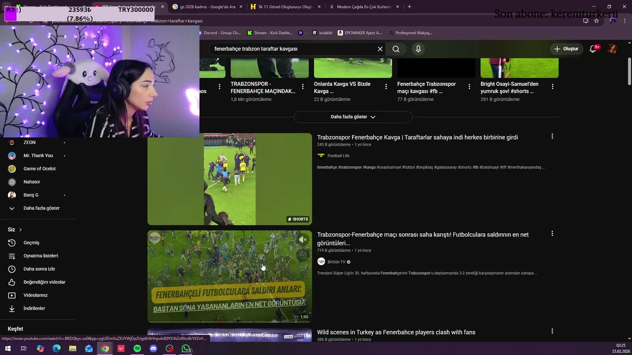Open Wild scenes in Turkey video title
The image size is (632, 355).
(396, 332)
